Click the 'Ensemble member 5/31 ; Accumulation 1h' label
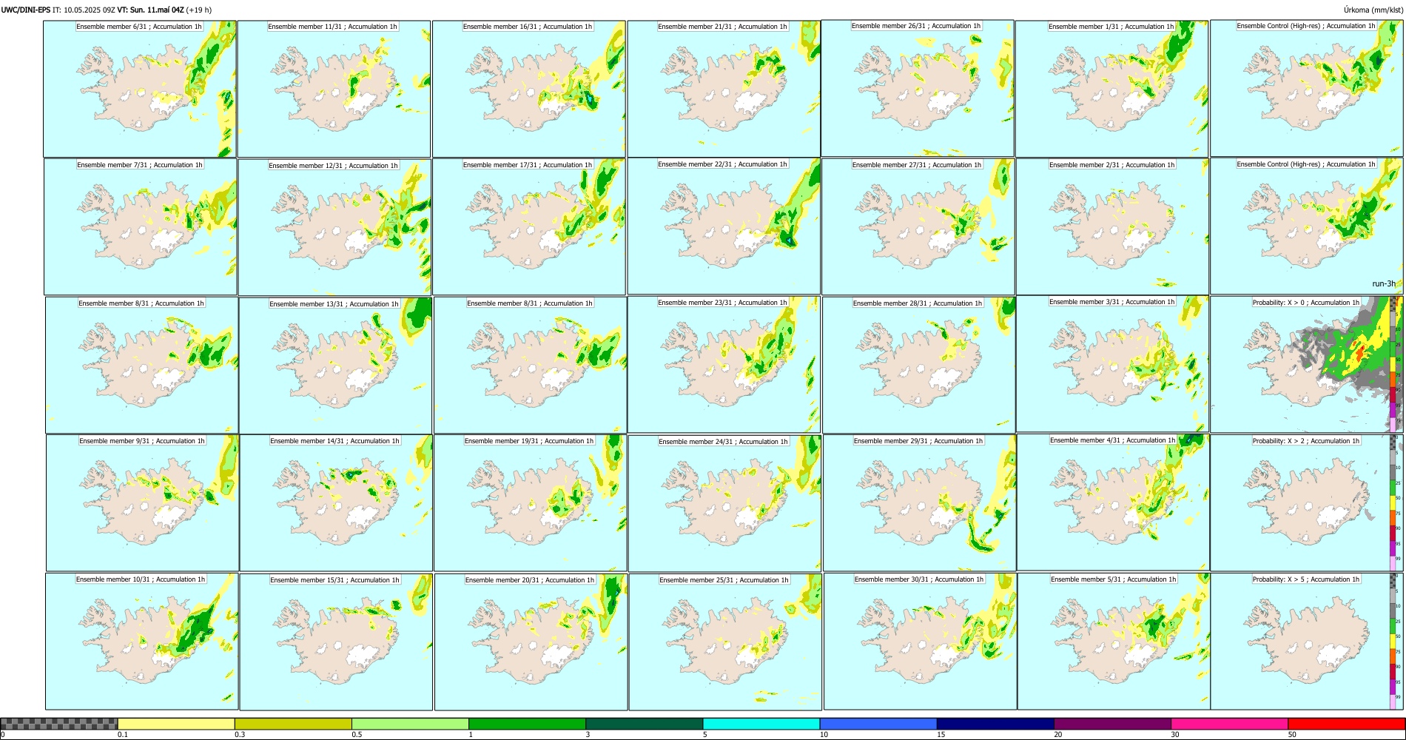 coord(1114,579)
